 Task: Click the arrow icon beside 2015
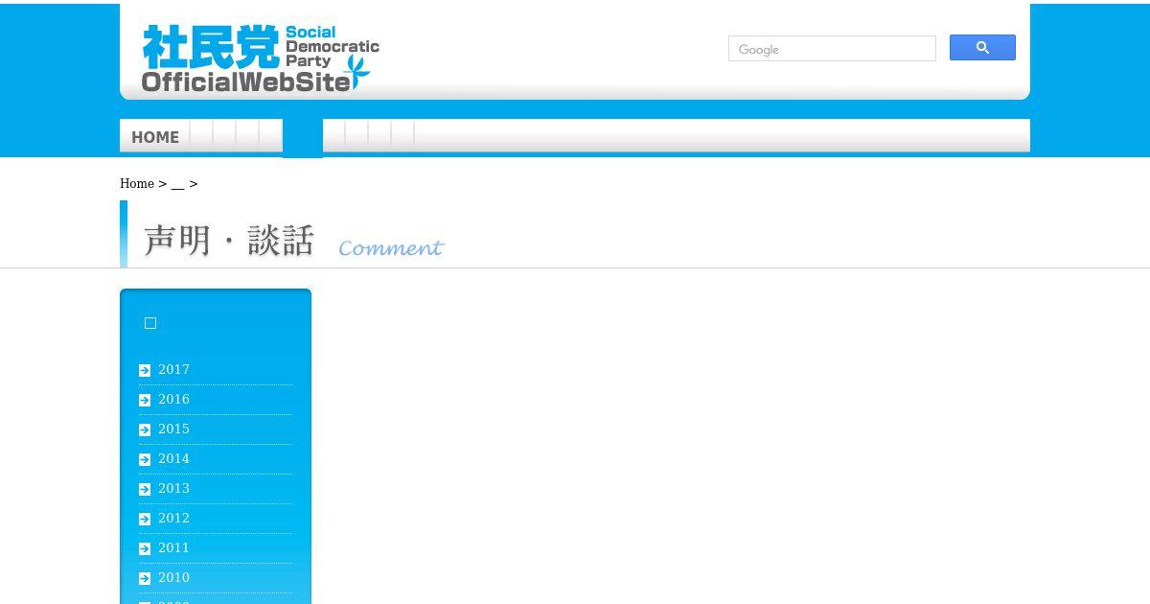coord(145,430)
